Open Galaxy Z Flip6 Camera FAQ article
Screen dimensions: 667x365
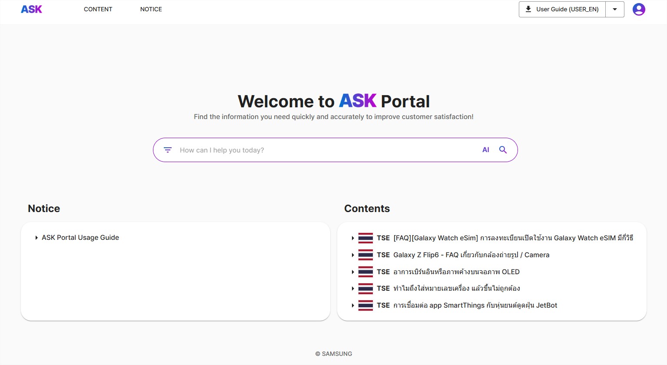click(x=471, y=255)
